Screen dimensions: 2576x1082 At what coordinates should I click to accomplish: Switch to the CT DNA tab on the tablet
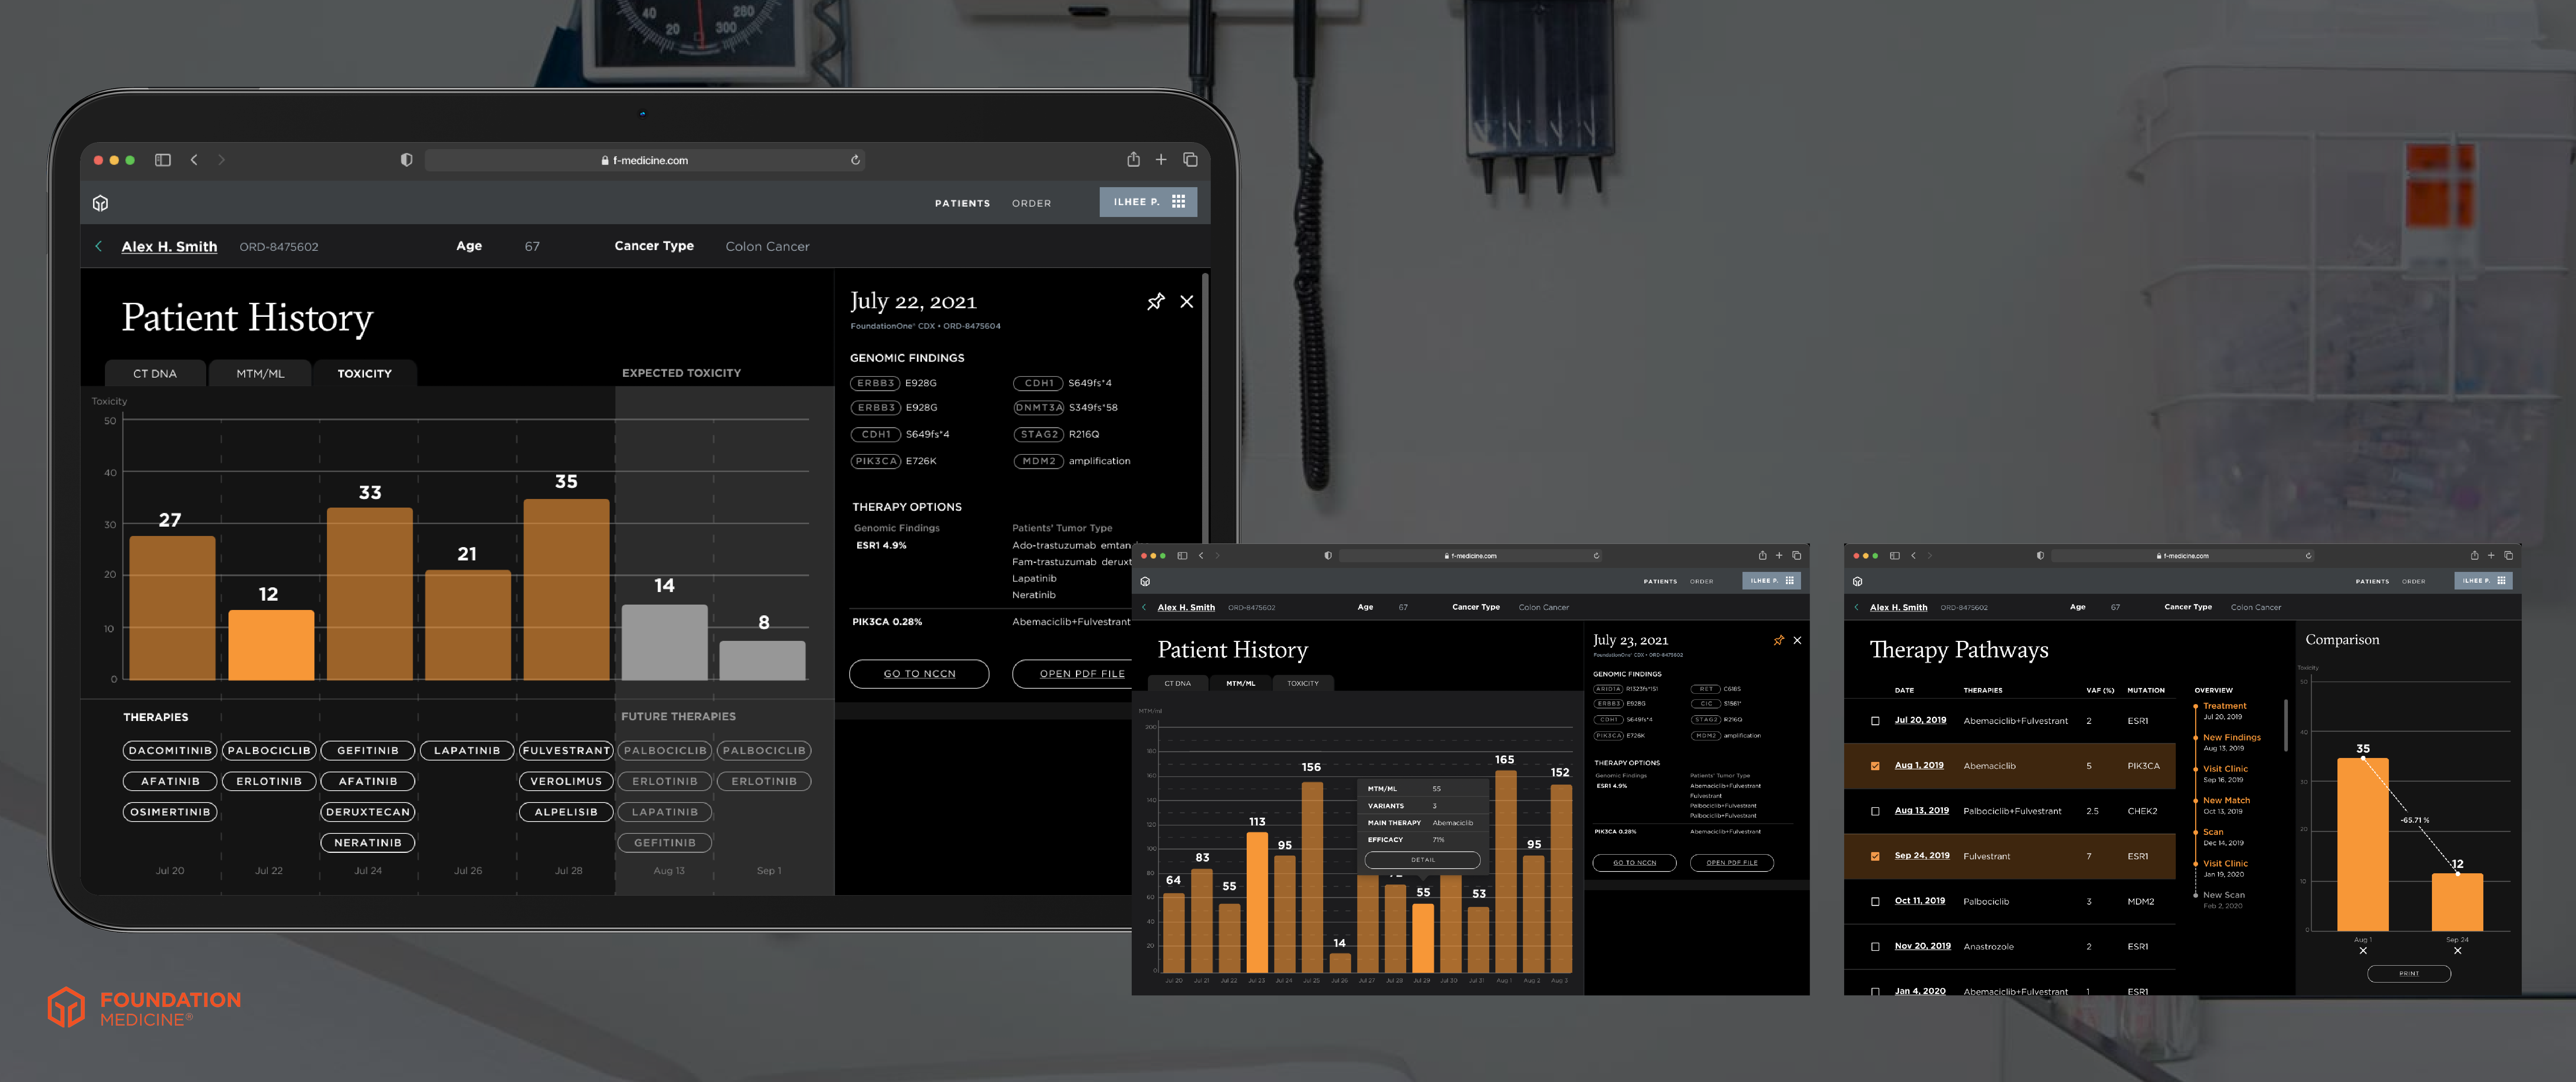pyautogui.click(x=155, y=373)
